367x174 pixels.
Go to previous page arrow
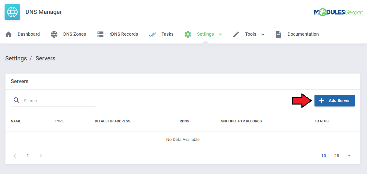(15, 155)
